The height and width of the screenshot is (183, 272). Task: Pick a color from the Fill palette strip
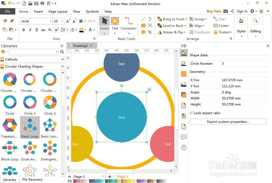[120, 181]
